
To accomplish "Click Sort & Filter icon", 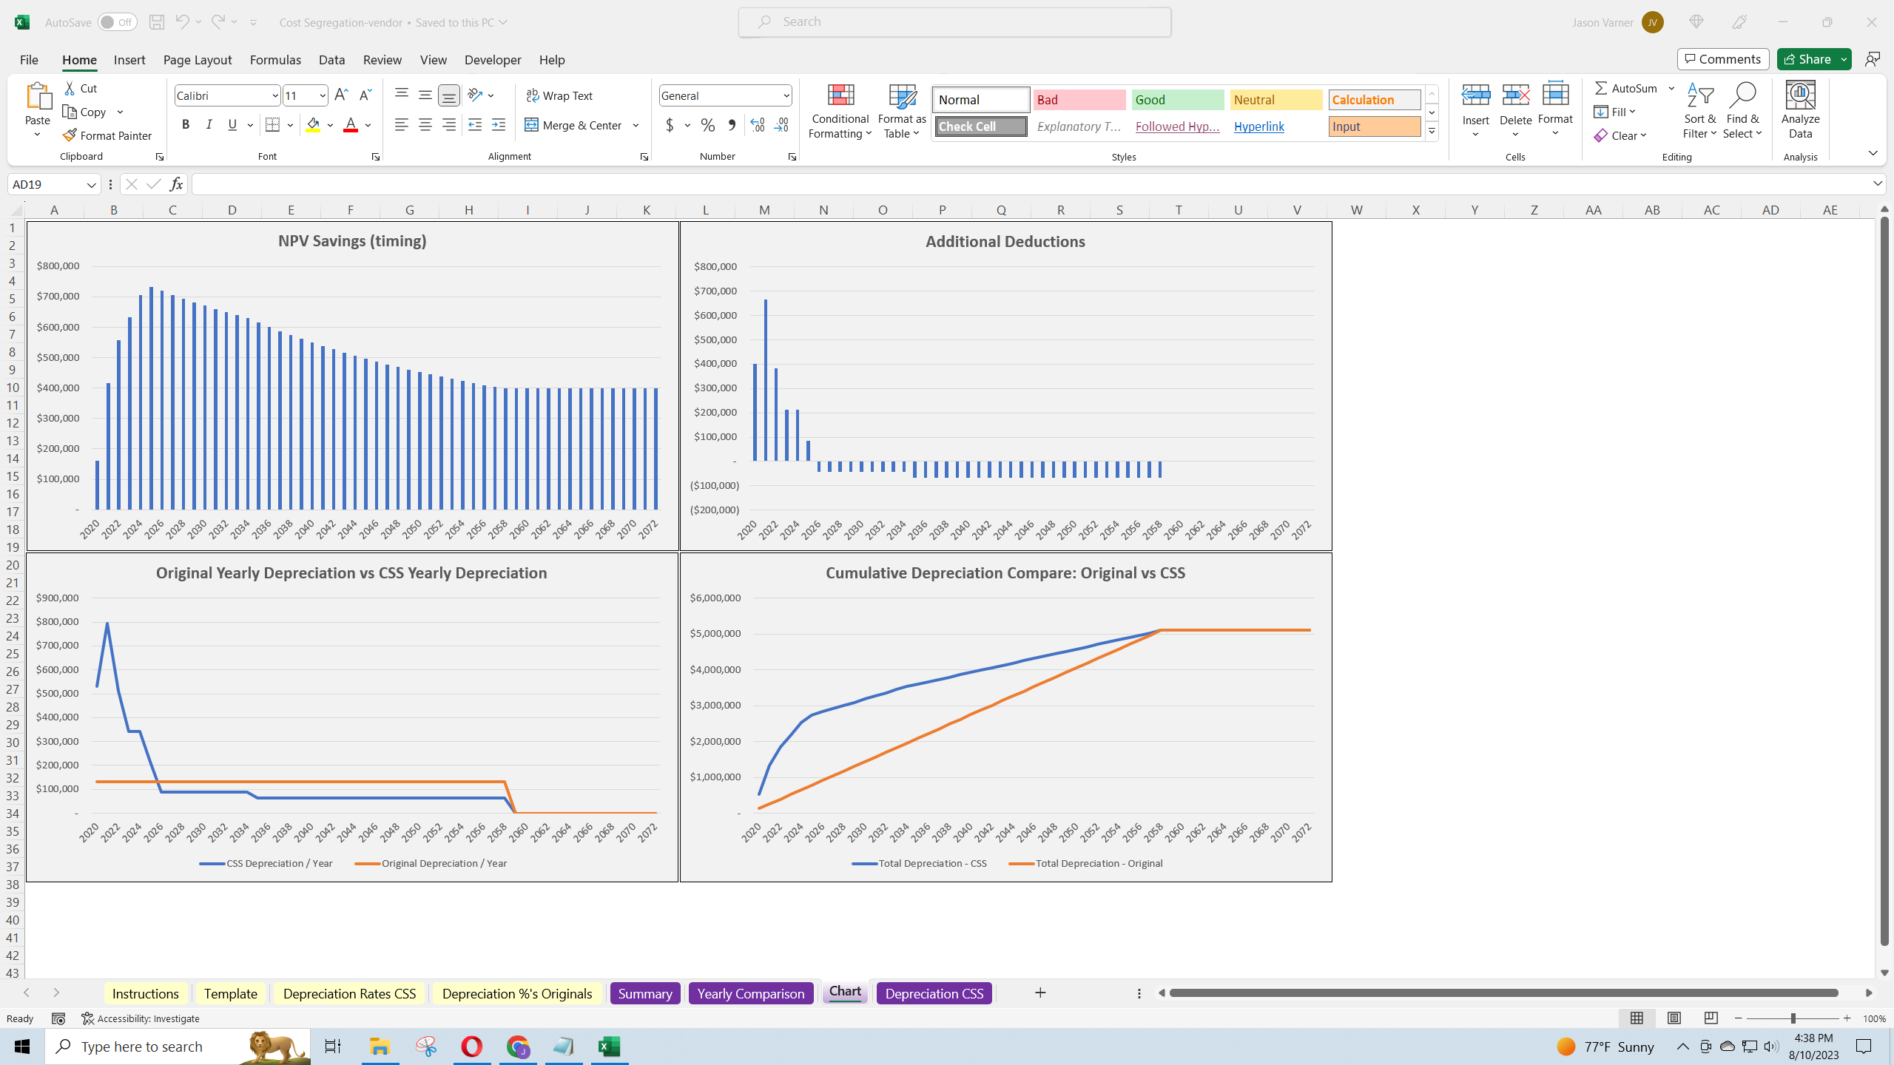I will (1699, 111).
